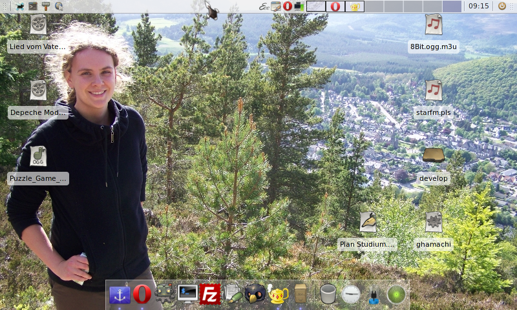Image resolution: width=517 pixels, height=310 pixels.
Task: Click the 09:15 clock in panel
Action: point(478,6)
